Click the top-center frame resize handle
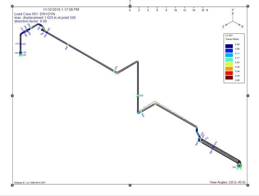259x196 pixels. (130, 6)
